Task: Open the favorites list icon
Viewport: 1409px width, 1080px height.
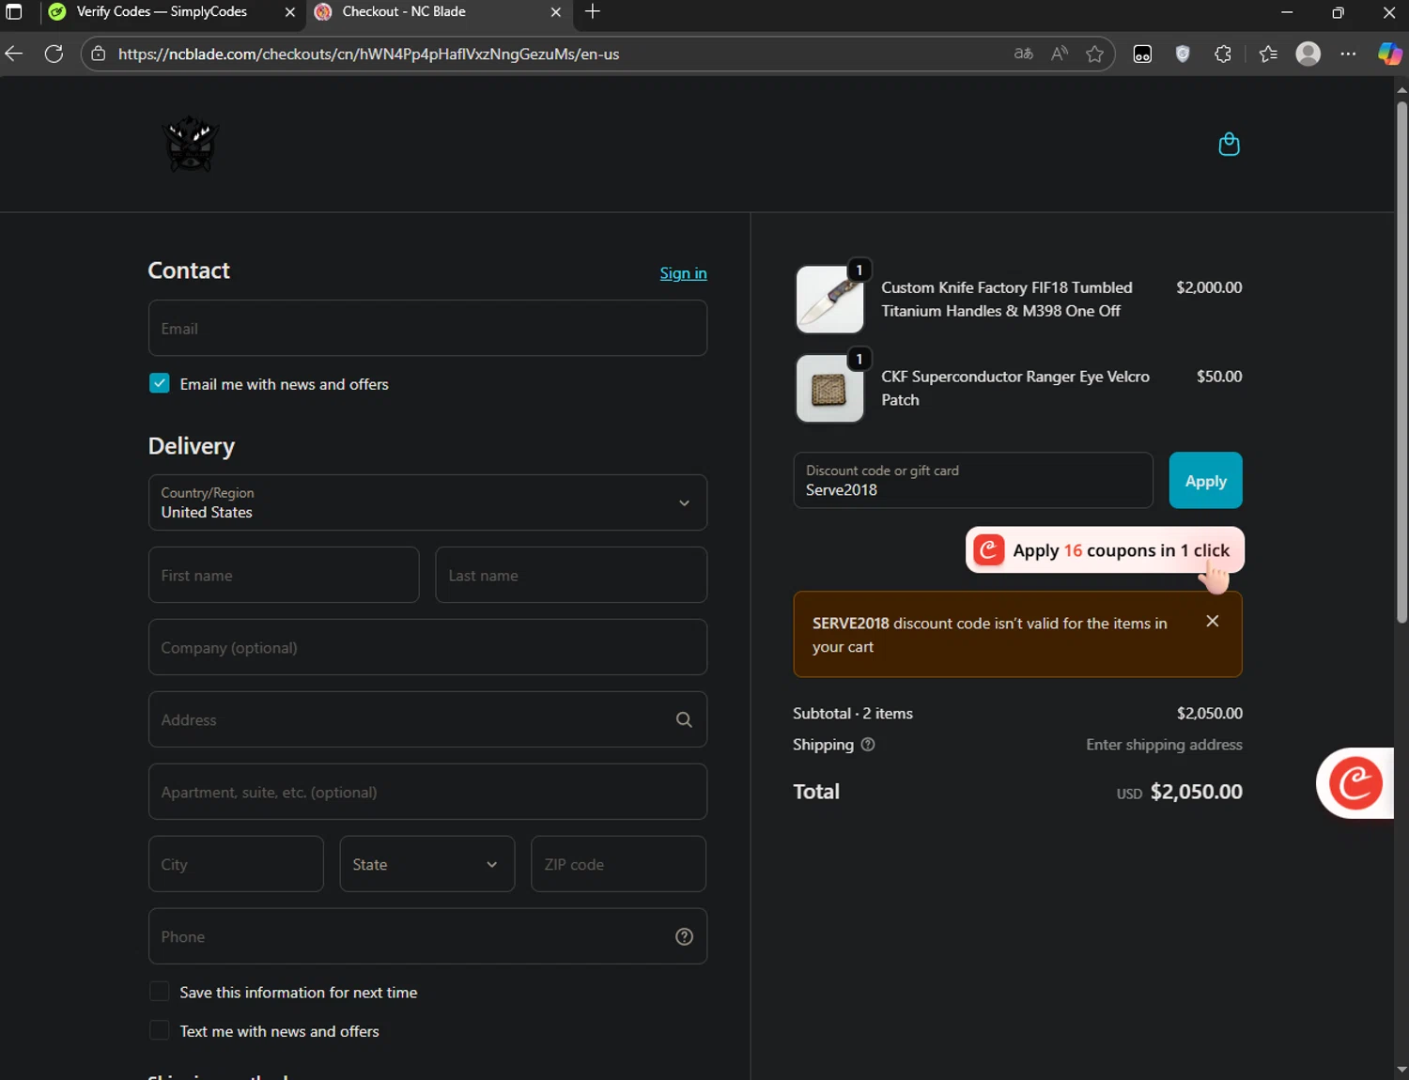Action: pos(1268,54)
